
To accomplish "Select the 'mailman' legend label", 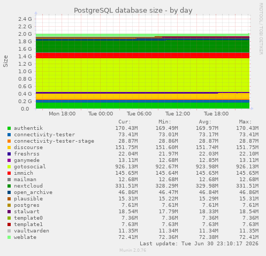I will pyautogui.click(x=25, y=180).
